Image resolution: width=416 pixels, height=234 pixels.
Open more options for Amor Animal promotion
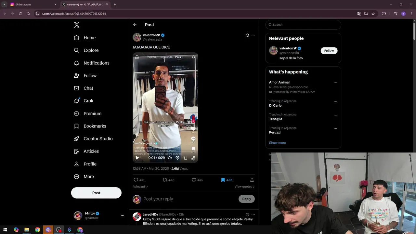(335, 82)
